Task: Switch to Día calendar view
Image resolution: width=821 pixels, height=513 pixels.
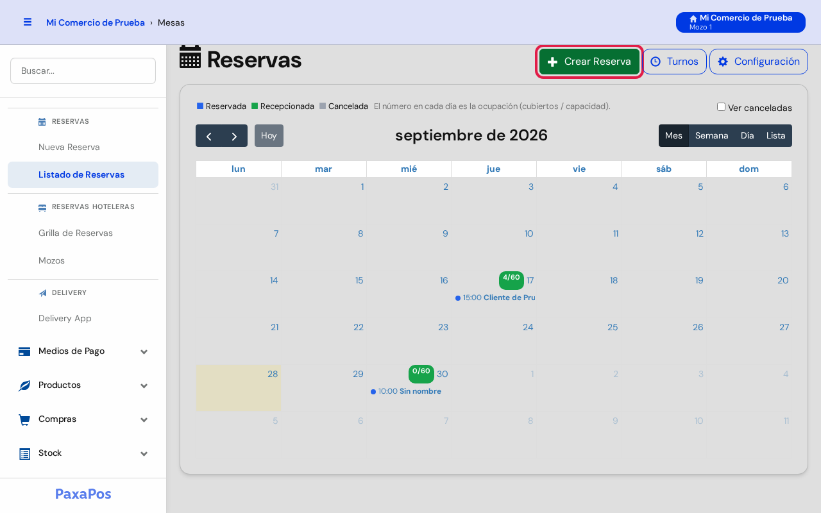Action: coord(747,136)
